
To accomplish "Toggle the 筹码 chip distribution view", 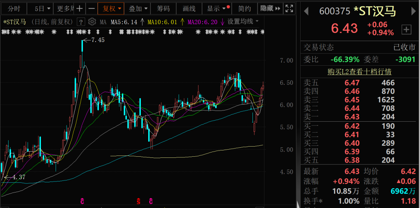I will [163, 8].
